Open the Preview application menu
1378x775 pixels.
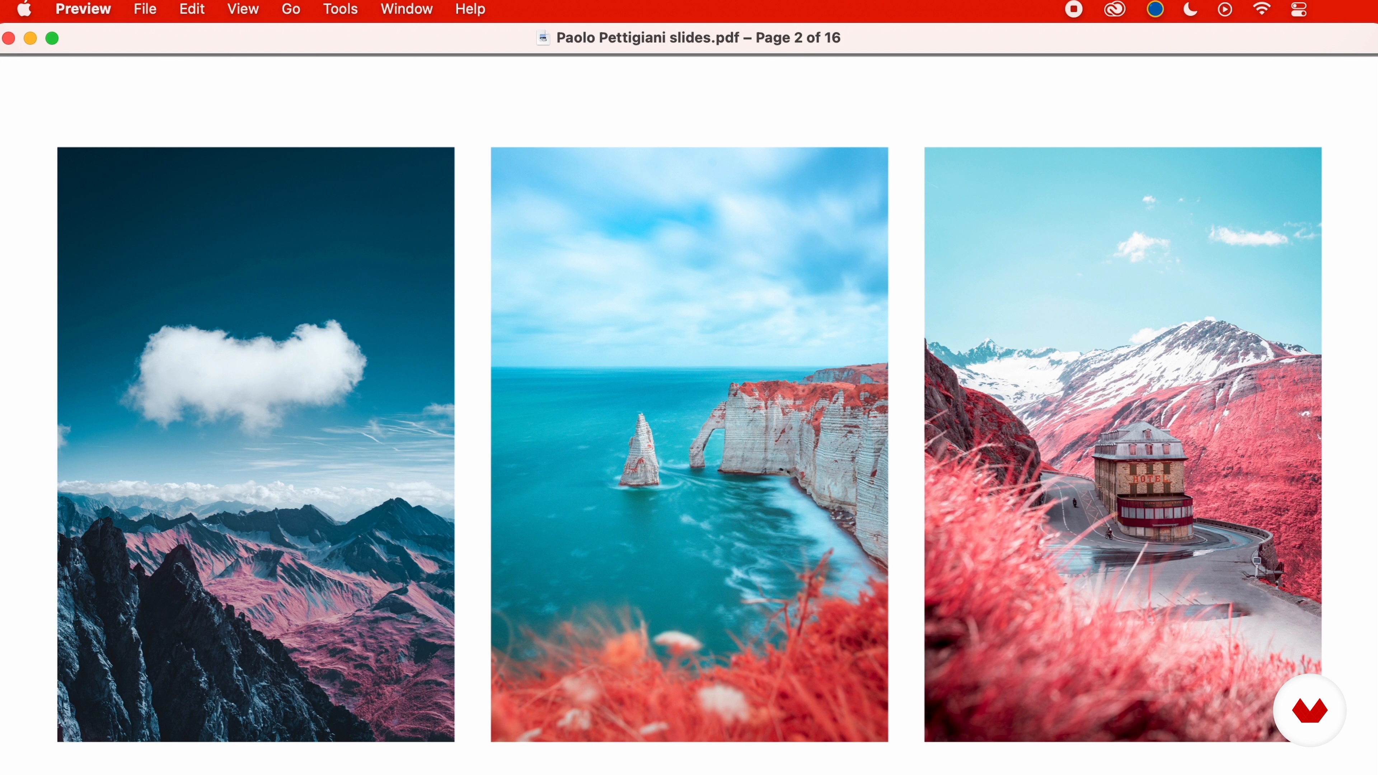(83, 9)
